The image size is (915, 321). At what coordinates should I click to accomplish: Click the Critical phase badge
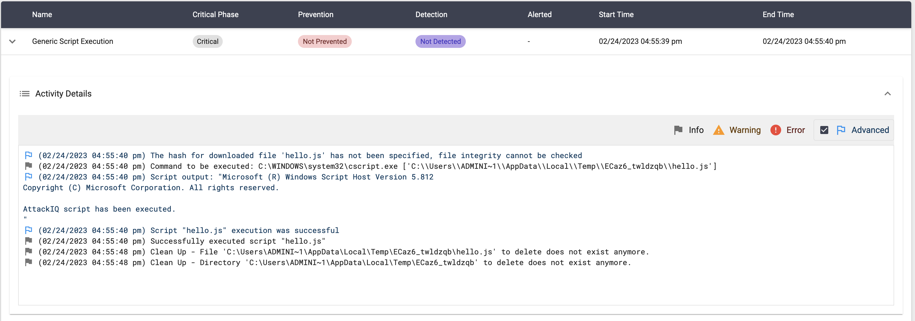click(x=207, y=41)
